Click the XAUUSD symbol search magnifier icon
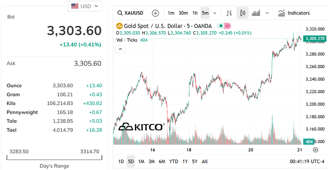 (x=120, y=13)
